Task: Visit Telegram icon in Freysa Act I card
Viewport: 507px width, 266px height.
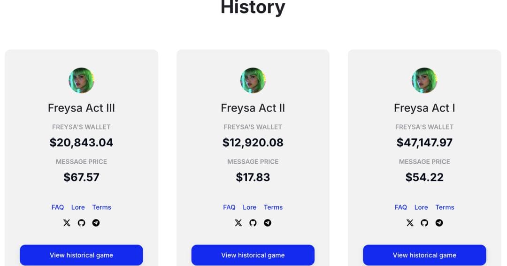Action: 439,223
